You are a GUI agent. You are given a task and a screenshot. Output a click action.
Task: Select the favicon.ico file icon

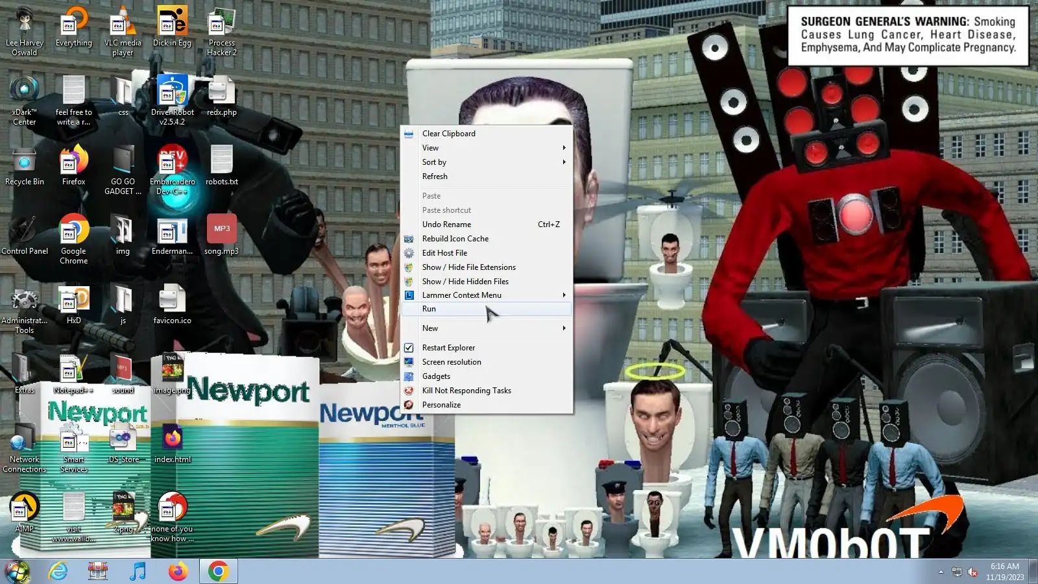point(172,304)
